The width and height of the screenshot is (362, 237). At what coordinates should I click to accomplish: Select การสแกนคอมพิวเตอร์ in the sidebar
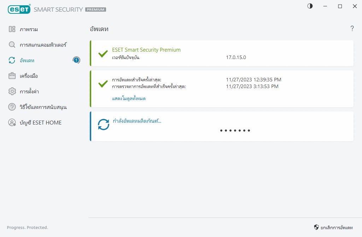pos(43,45)
